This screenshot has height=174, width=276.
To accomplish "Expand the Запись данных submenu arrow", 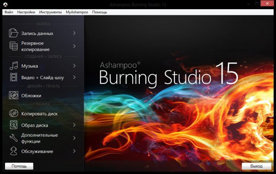I will [74, 33].
